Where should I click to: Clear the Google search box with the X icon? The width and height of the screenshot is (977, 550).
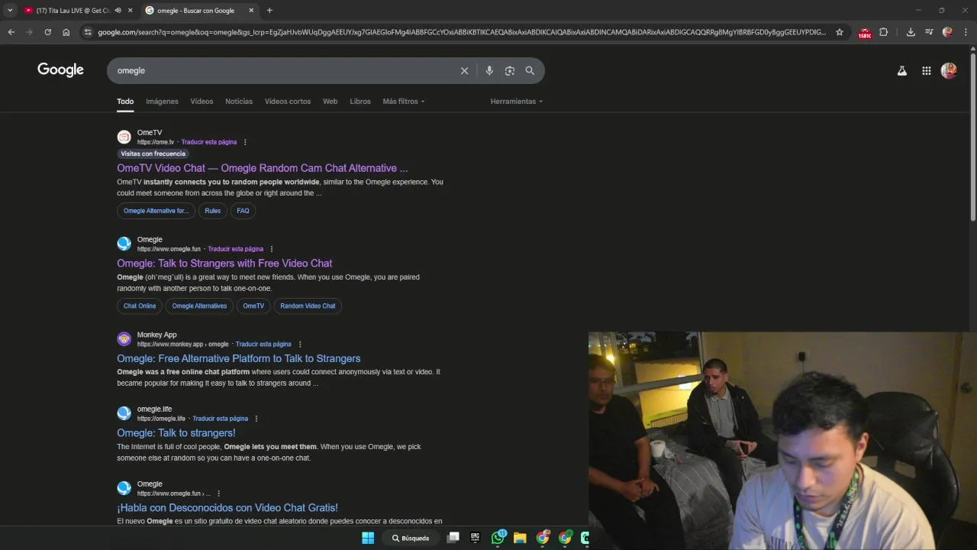464,70
